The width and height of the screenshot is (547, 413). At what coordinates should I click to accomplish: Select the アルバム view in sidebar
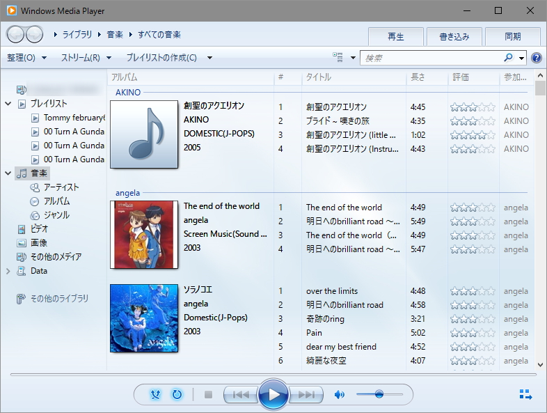click(x=56, y=201)
